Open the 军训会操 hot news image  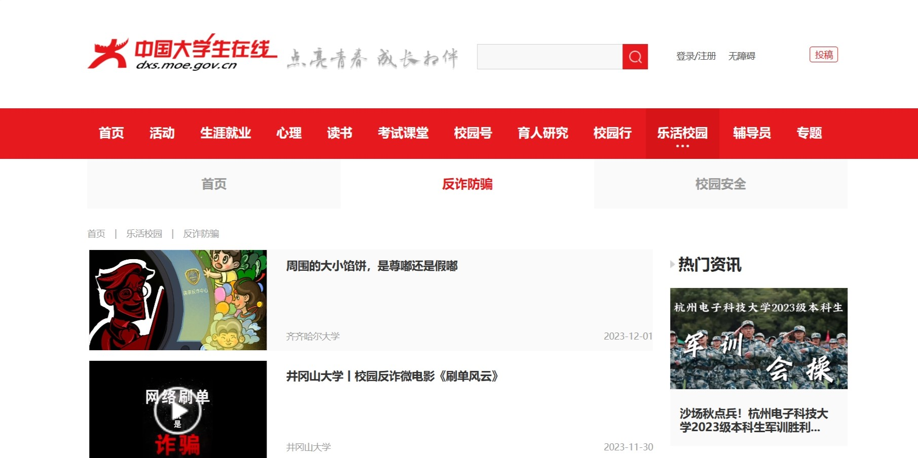pos(758,339)
